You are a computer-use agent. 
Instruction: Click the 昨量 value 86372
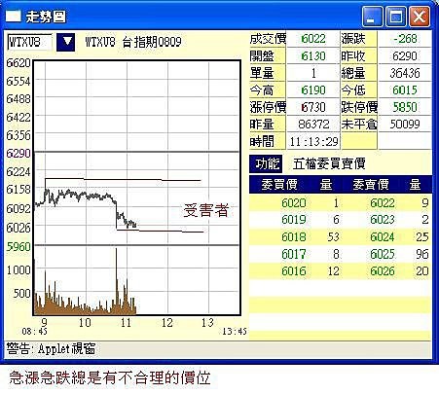pyautogui.click(x=313, y=125)
